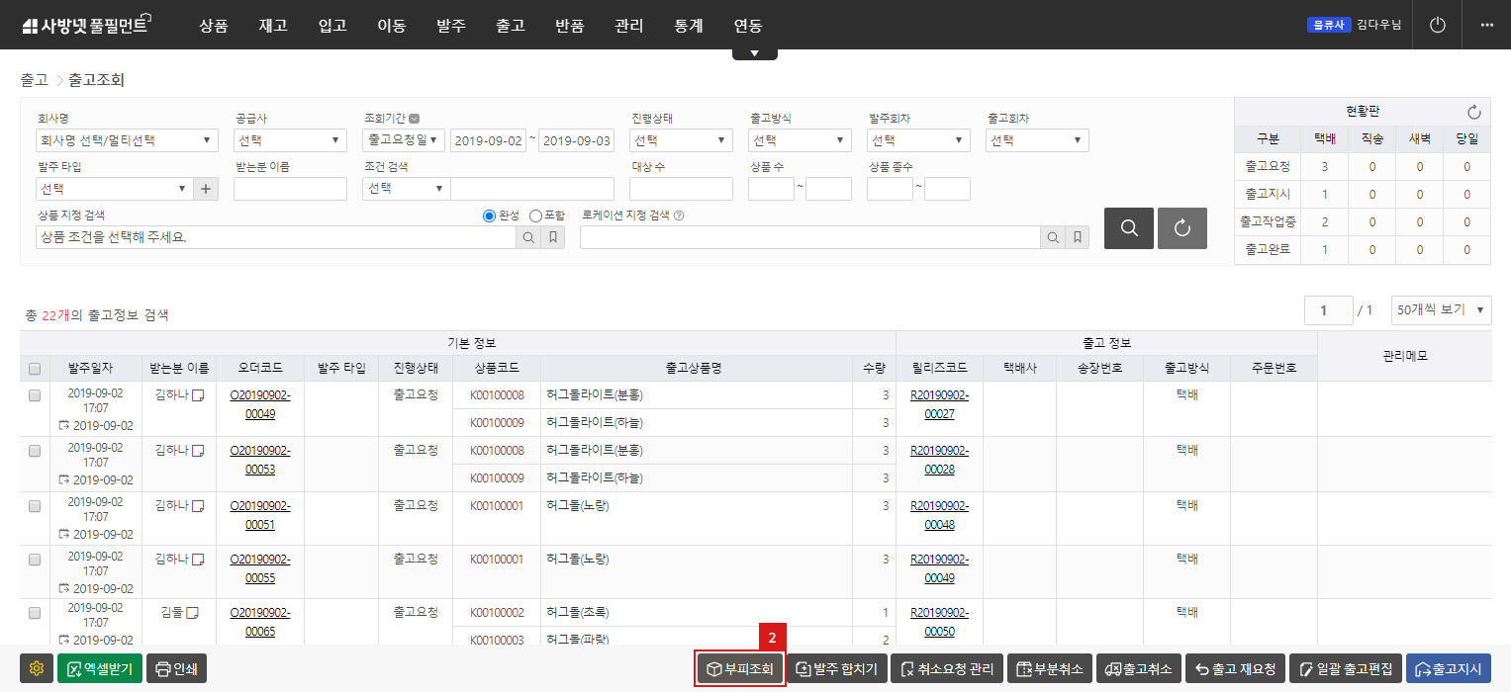Click the magnifier search button
1511x692 pixels.
tap(1128, 228)
